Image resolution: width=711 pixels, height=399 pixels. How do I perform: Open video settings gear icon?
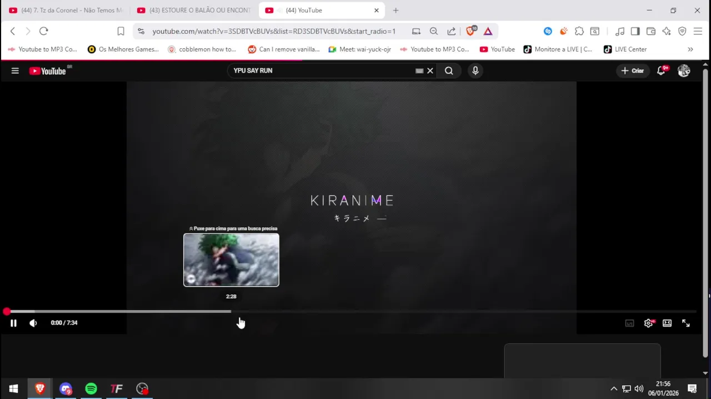point(648,323)
